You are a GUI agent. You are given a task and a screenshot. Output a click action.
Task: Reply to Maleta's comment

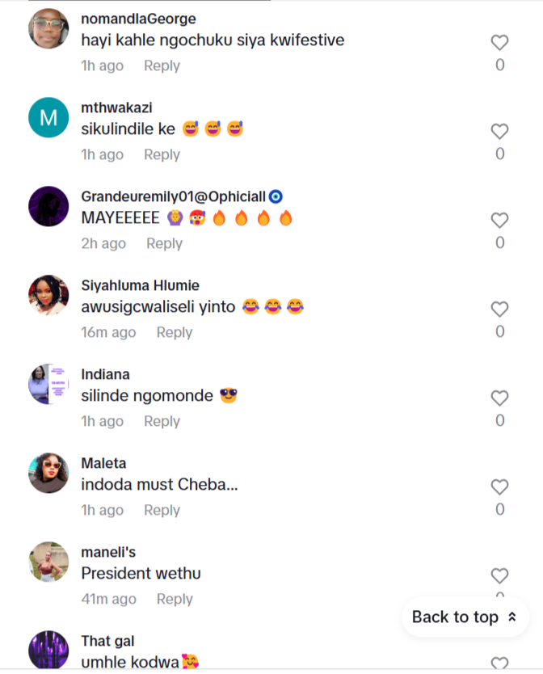(162, 510)
